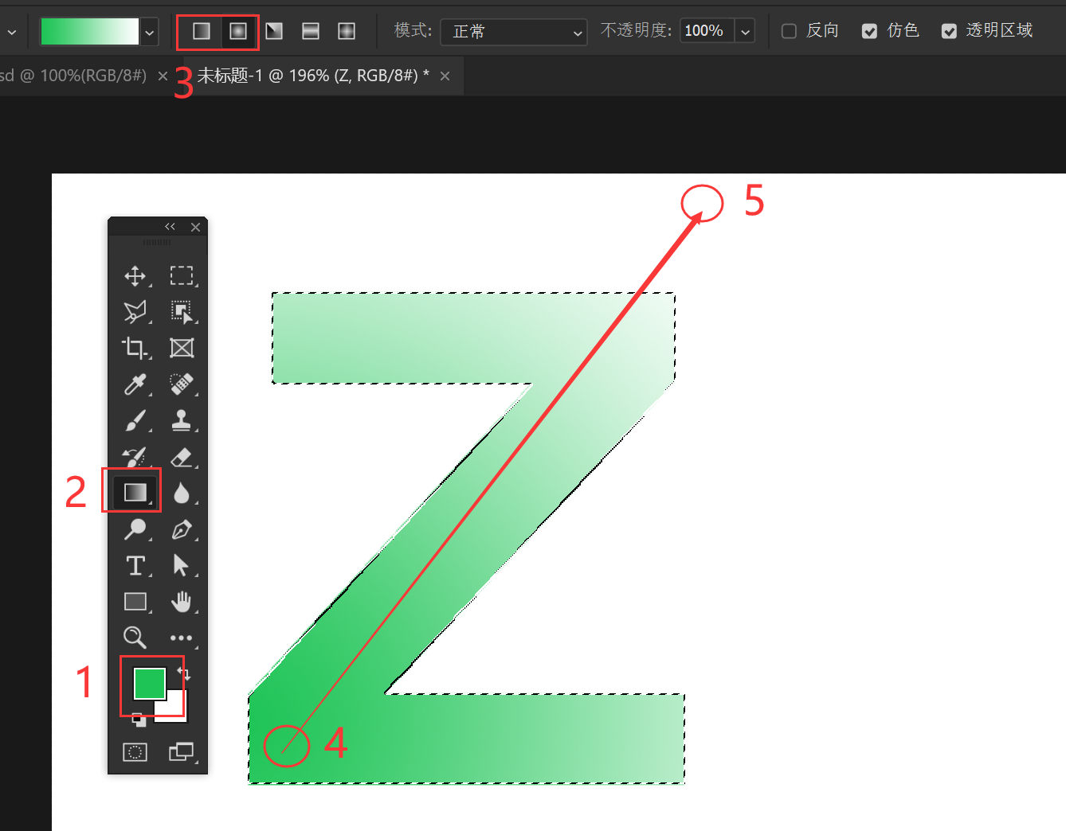Swap foreground and background colors
1066x831 pixels.
click(x=184, y=673)
